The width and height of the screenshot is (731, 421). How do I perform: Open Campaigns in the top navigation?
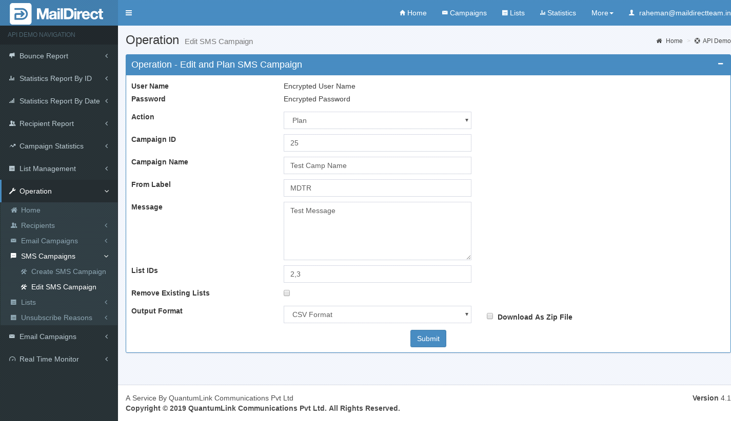(x=464, y=13)
